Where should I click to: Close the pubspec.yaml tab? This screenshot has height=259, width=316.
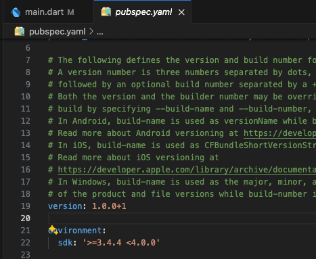[x=181, y=12]
